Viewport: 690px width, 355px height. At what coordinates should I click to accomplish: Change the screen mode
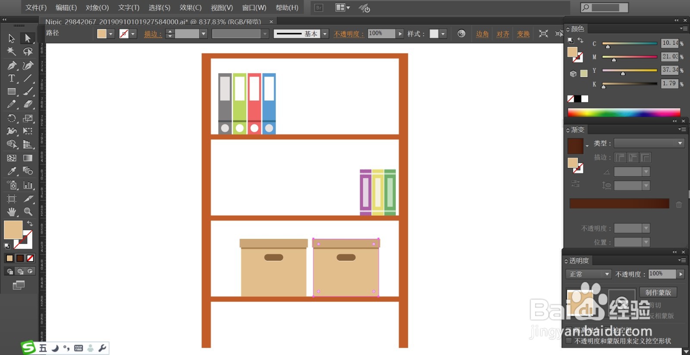[19, 285]
